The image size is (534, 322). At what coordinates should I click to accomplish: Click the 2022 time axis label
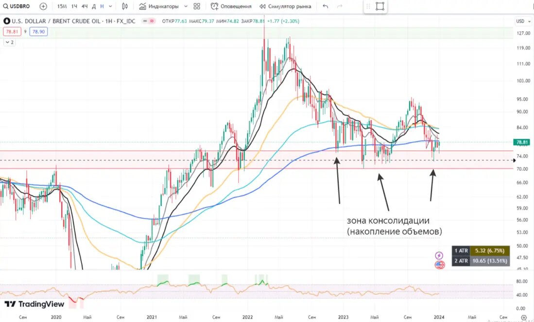248,317
